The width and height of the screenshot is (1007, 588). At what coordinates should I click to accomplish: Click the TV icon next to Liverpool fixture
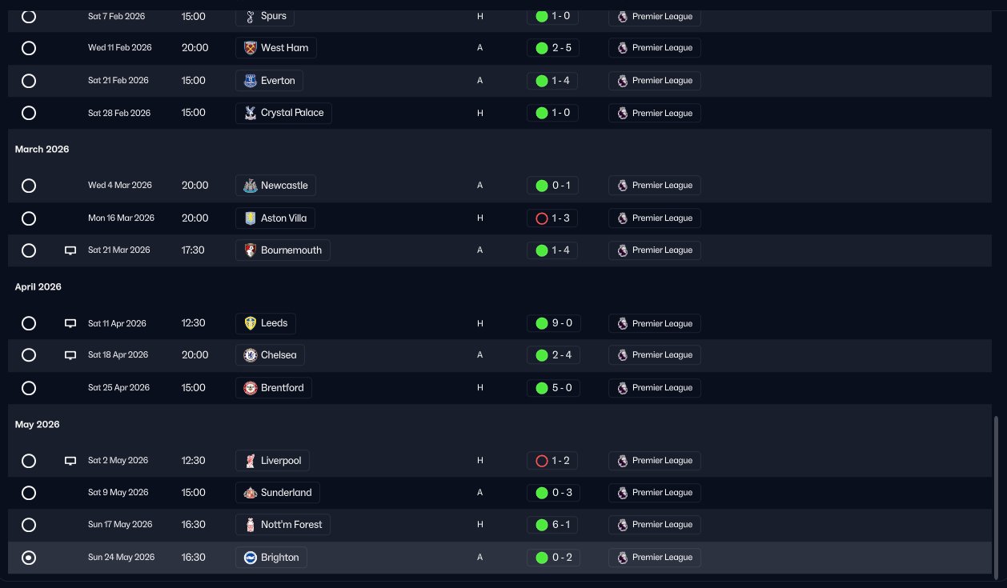point(70,461)
